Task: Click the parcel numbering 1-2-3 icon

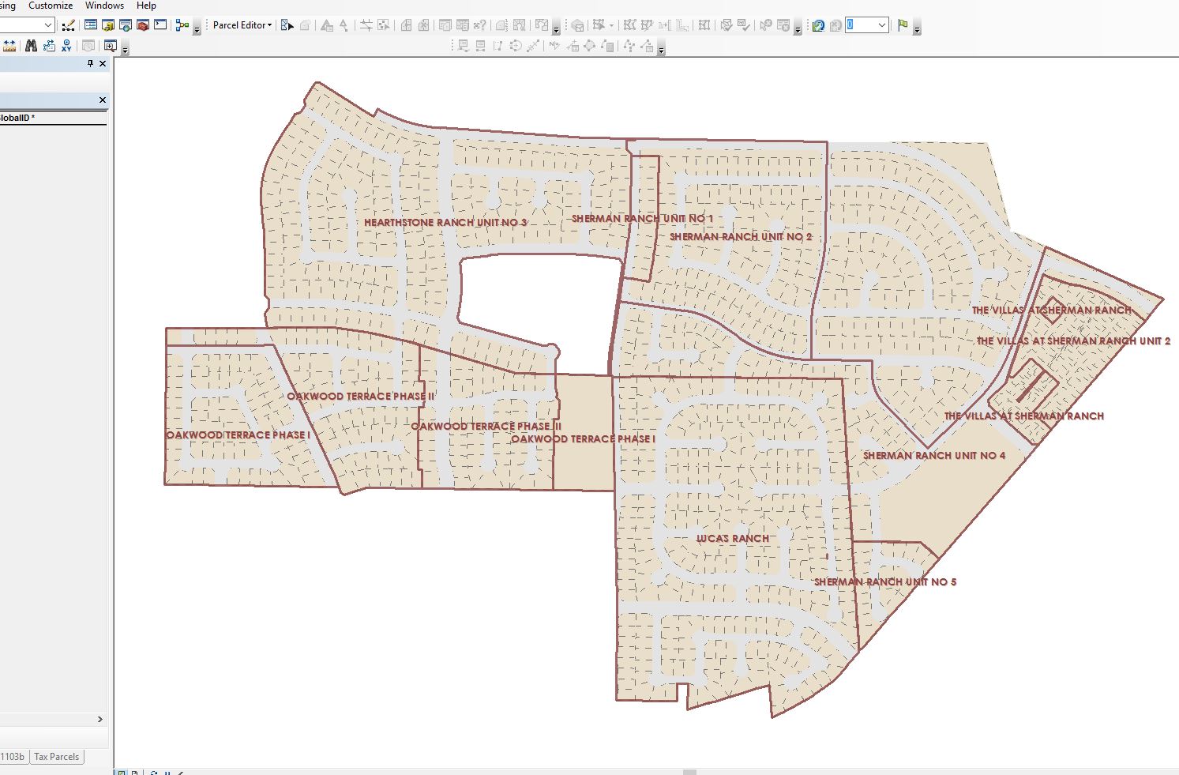Action: 502,25
